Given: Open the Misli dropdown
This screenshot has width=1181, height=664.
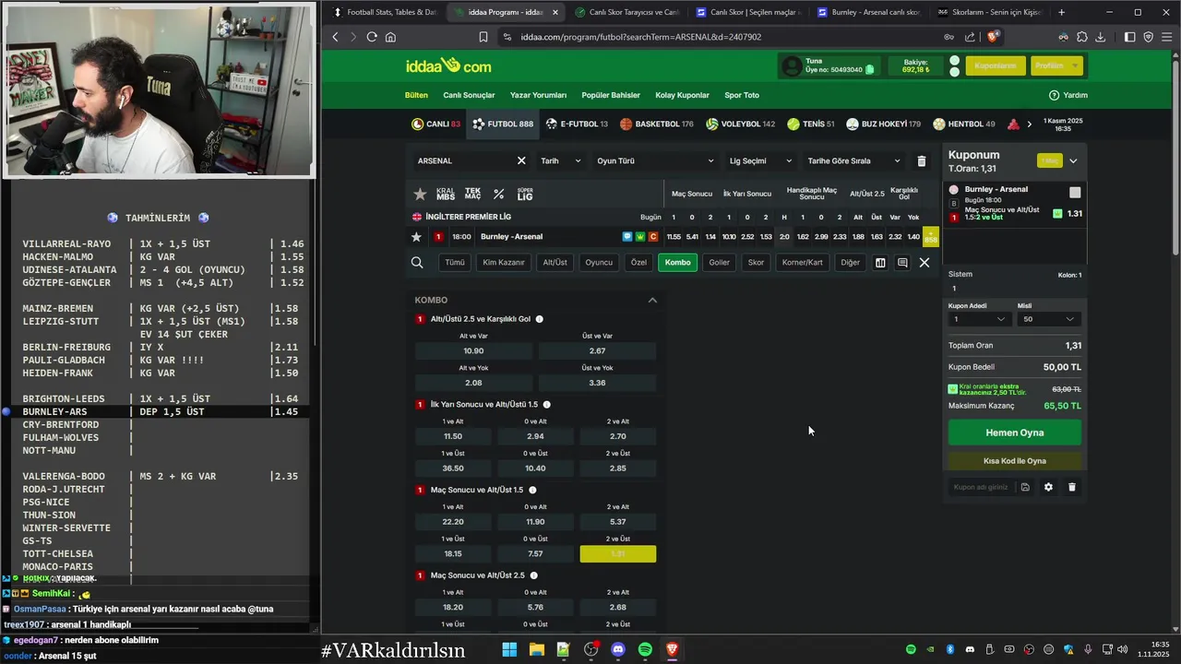Looking at the screenshot, I should pyautogui.click(x=1048, y=319).
